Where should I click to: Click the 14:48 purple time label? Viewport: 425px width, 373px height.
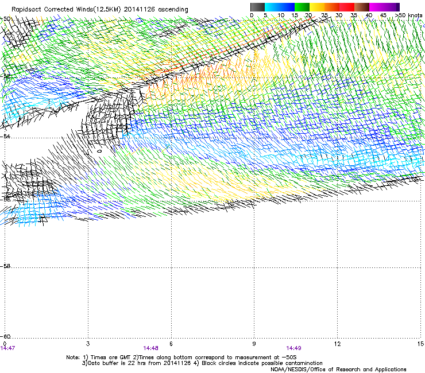[x=150, y=348]
